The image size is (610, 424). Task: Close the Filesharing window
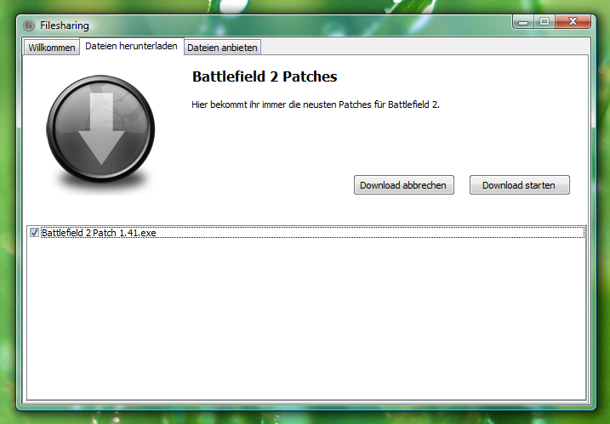click(x=573, y=22)
